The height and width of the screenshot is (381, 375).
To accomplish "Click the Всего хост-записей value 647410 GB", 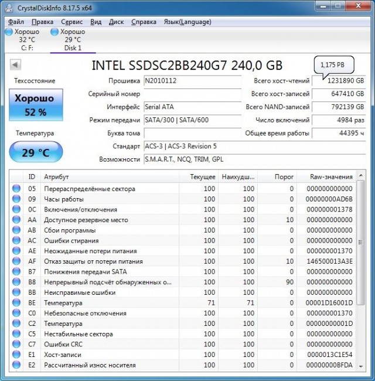I will pos(339,94).
